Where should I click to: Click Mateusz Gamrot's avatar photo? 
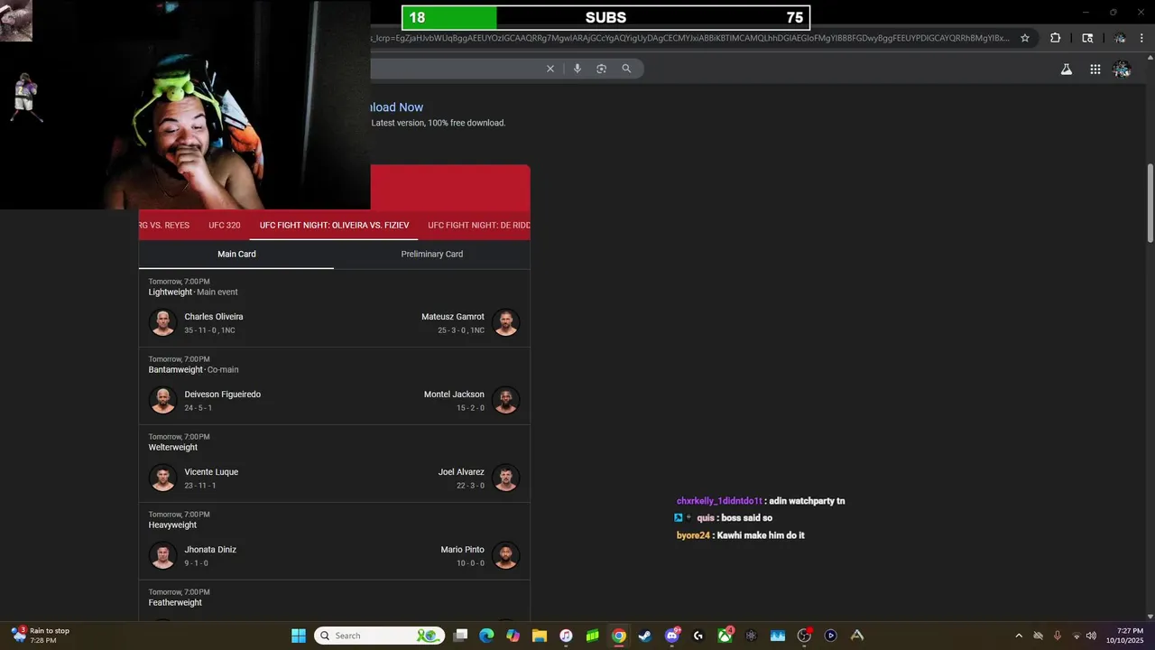(506, 322)
